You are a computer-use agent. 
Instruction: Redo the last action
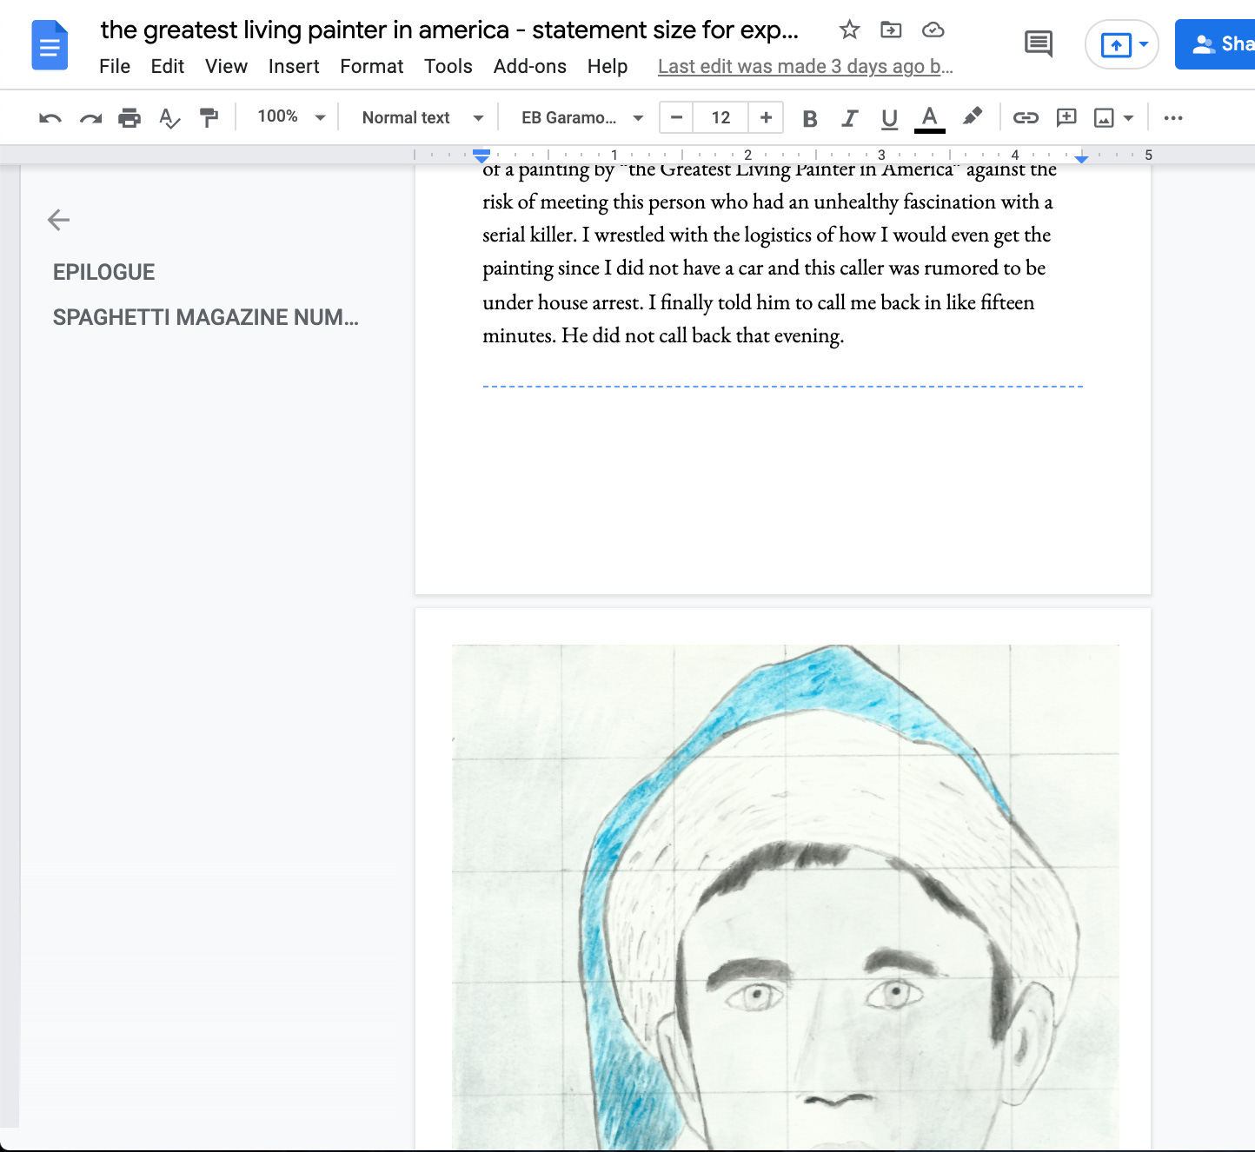(x=90, y=118)
